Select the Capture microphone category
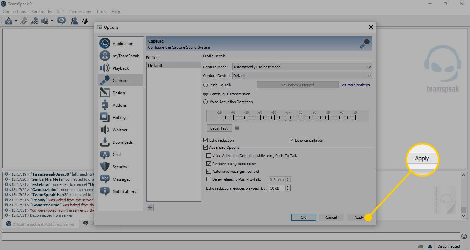The width and height of the screenshot is (470, 250). (x=121, y=81)
